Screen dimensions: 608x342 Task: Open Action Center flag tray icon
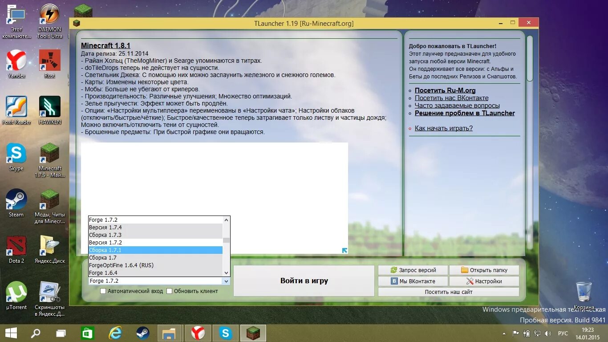click(515, 333)
